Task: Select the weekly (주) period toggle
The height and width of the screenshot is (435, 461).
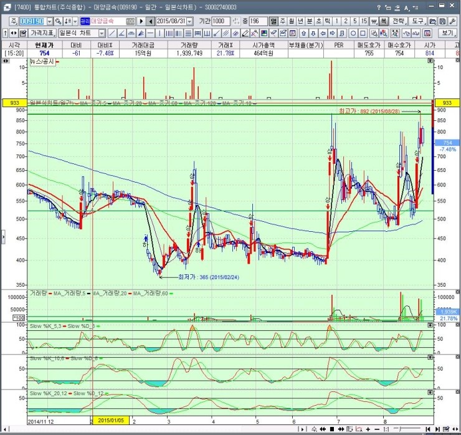Action: tap(283, 21)
